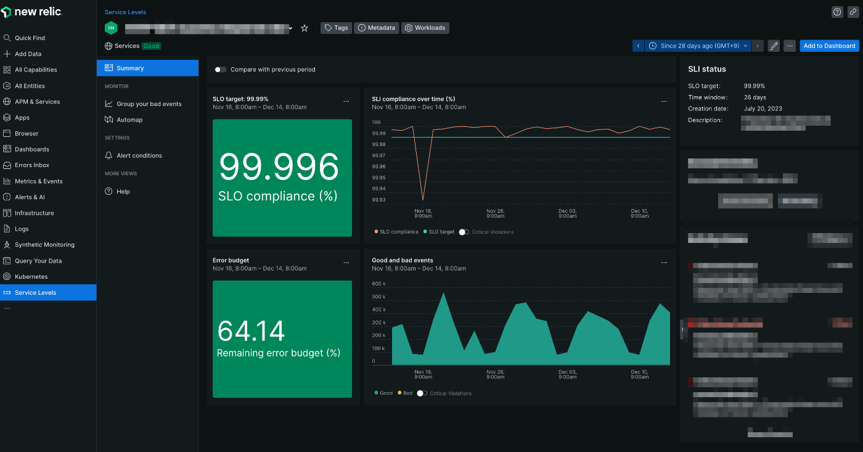This screenshot has width=863, height=452.
Task: Toggle Critical Violations on SLI compliance chart
Action: [x=464, y=232]
